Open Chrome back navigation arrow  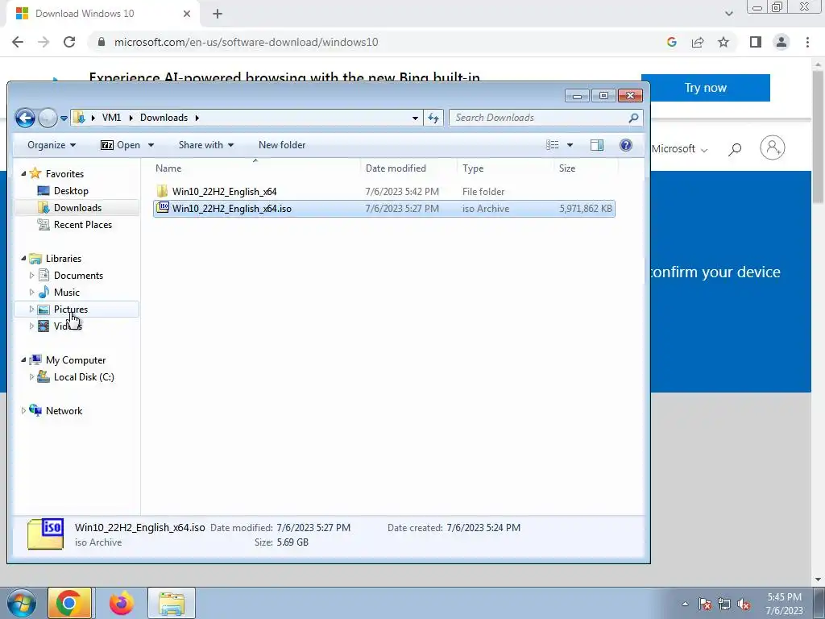(18, 42)
